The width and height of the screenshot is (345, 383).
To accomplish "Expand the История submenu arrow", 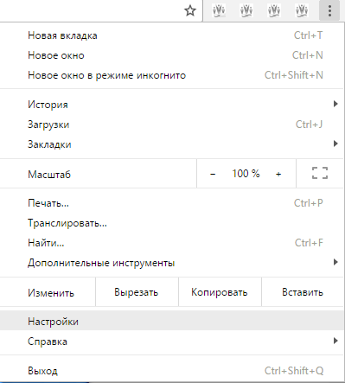I will pos(335,104).
